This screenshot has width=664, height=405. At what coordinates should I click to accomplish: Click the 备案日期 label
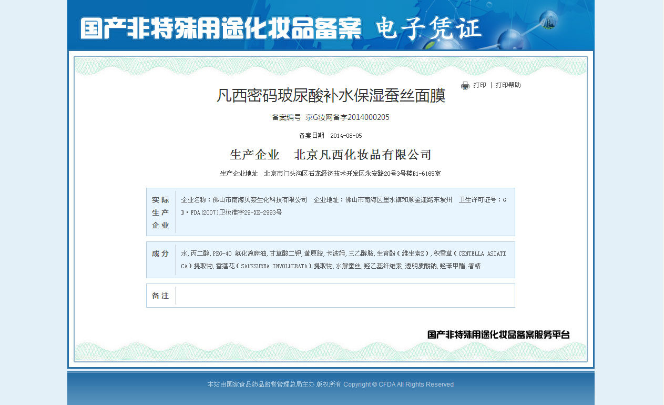coord(311,136)
